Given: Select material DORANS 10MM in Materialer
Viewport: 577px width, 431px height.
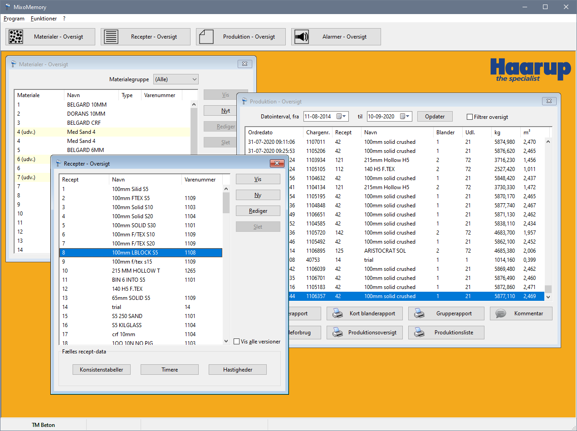Looking at the screenshot, I should [x=103, y=114].
